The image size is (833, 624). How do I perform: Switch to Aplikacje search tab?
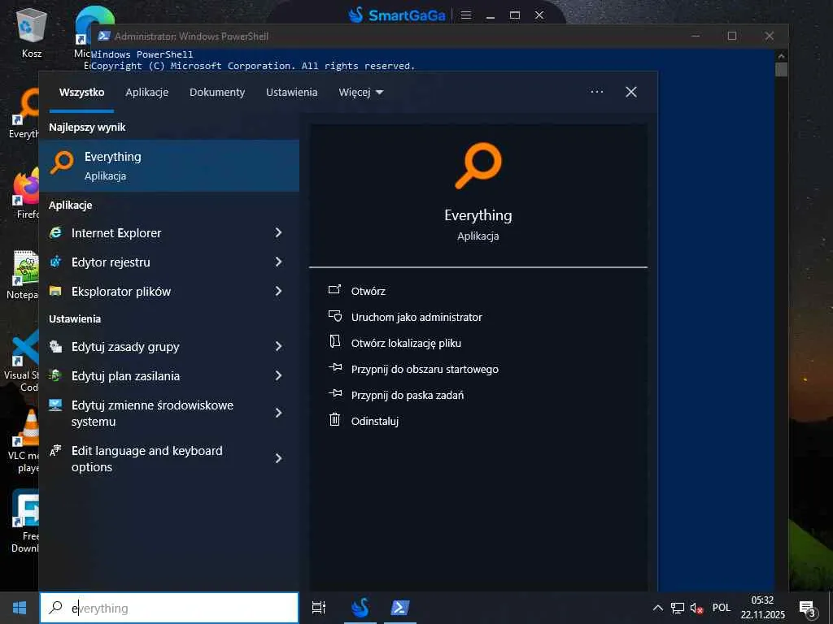click(146, 93)
